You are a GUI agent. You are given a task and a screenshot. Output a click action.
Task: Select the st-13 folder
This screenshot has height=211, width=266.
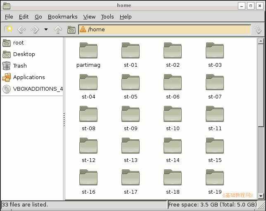coord(131,150)
